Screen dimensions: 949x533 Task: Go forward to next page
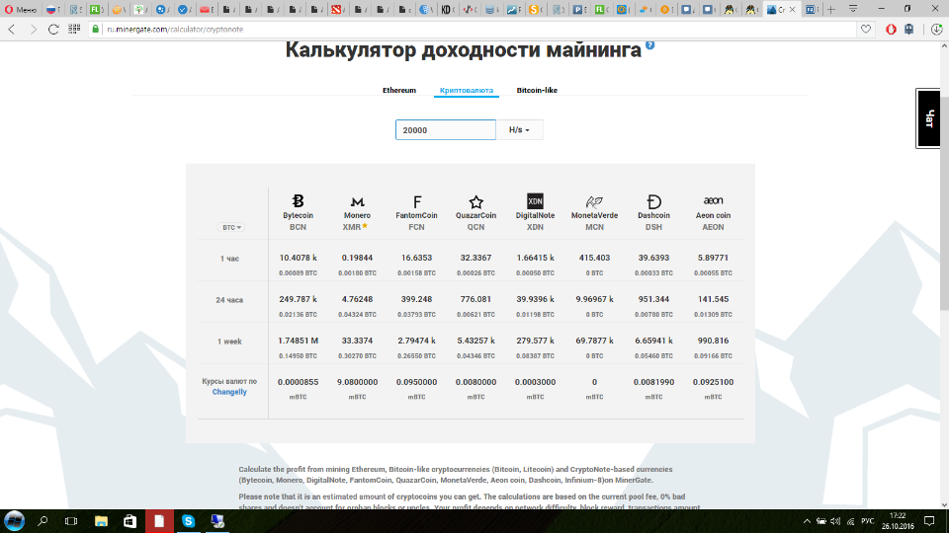coord(34,29)
